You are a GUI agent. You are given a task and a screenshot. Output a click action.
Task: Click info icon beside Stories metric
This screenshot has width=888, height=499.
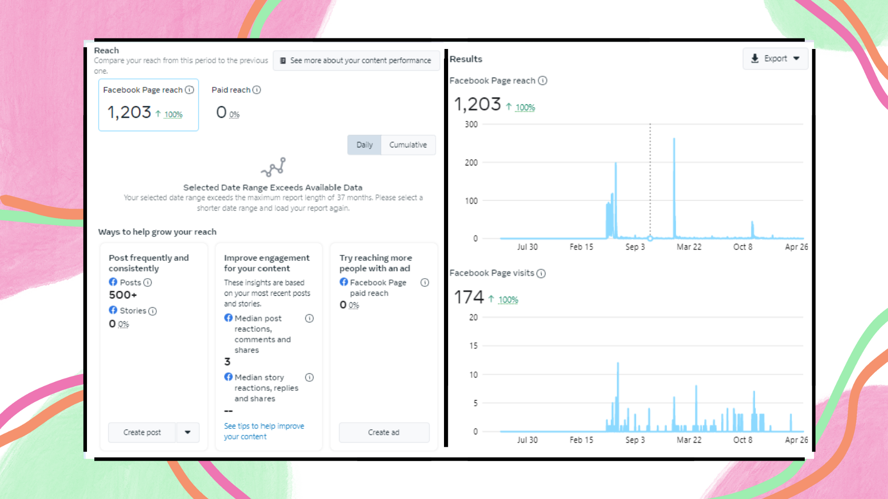(153, 311)
